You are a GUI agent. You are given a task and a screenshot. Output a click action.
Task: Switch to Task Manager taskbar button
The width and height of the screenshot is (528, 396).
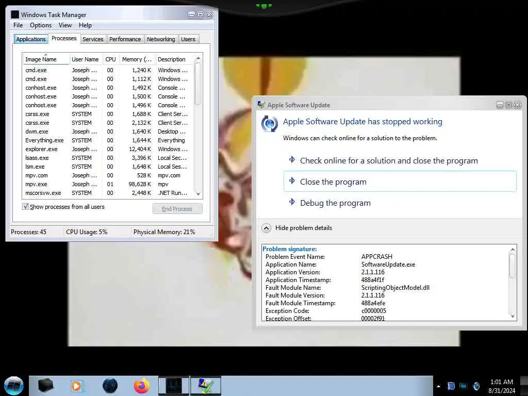pos(174,386)
